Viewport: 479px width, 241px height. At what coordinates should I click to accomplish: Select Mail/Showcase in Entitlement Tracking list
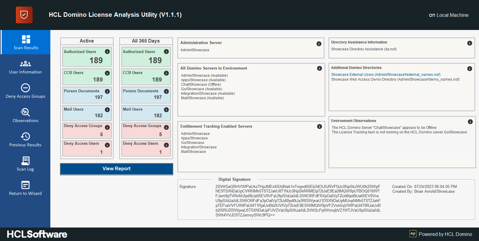coord(194,152)
